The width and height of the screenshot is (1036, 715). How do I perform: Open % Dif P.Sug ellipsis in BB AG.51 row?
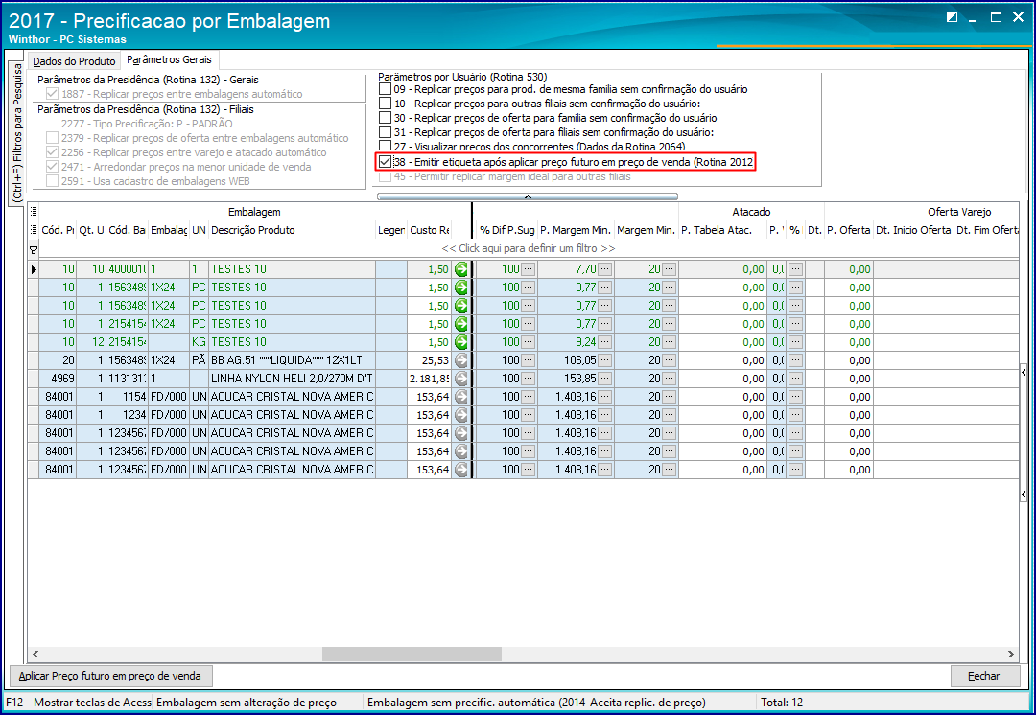click(x=529, y=360)
